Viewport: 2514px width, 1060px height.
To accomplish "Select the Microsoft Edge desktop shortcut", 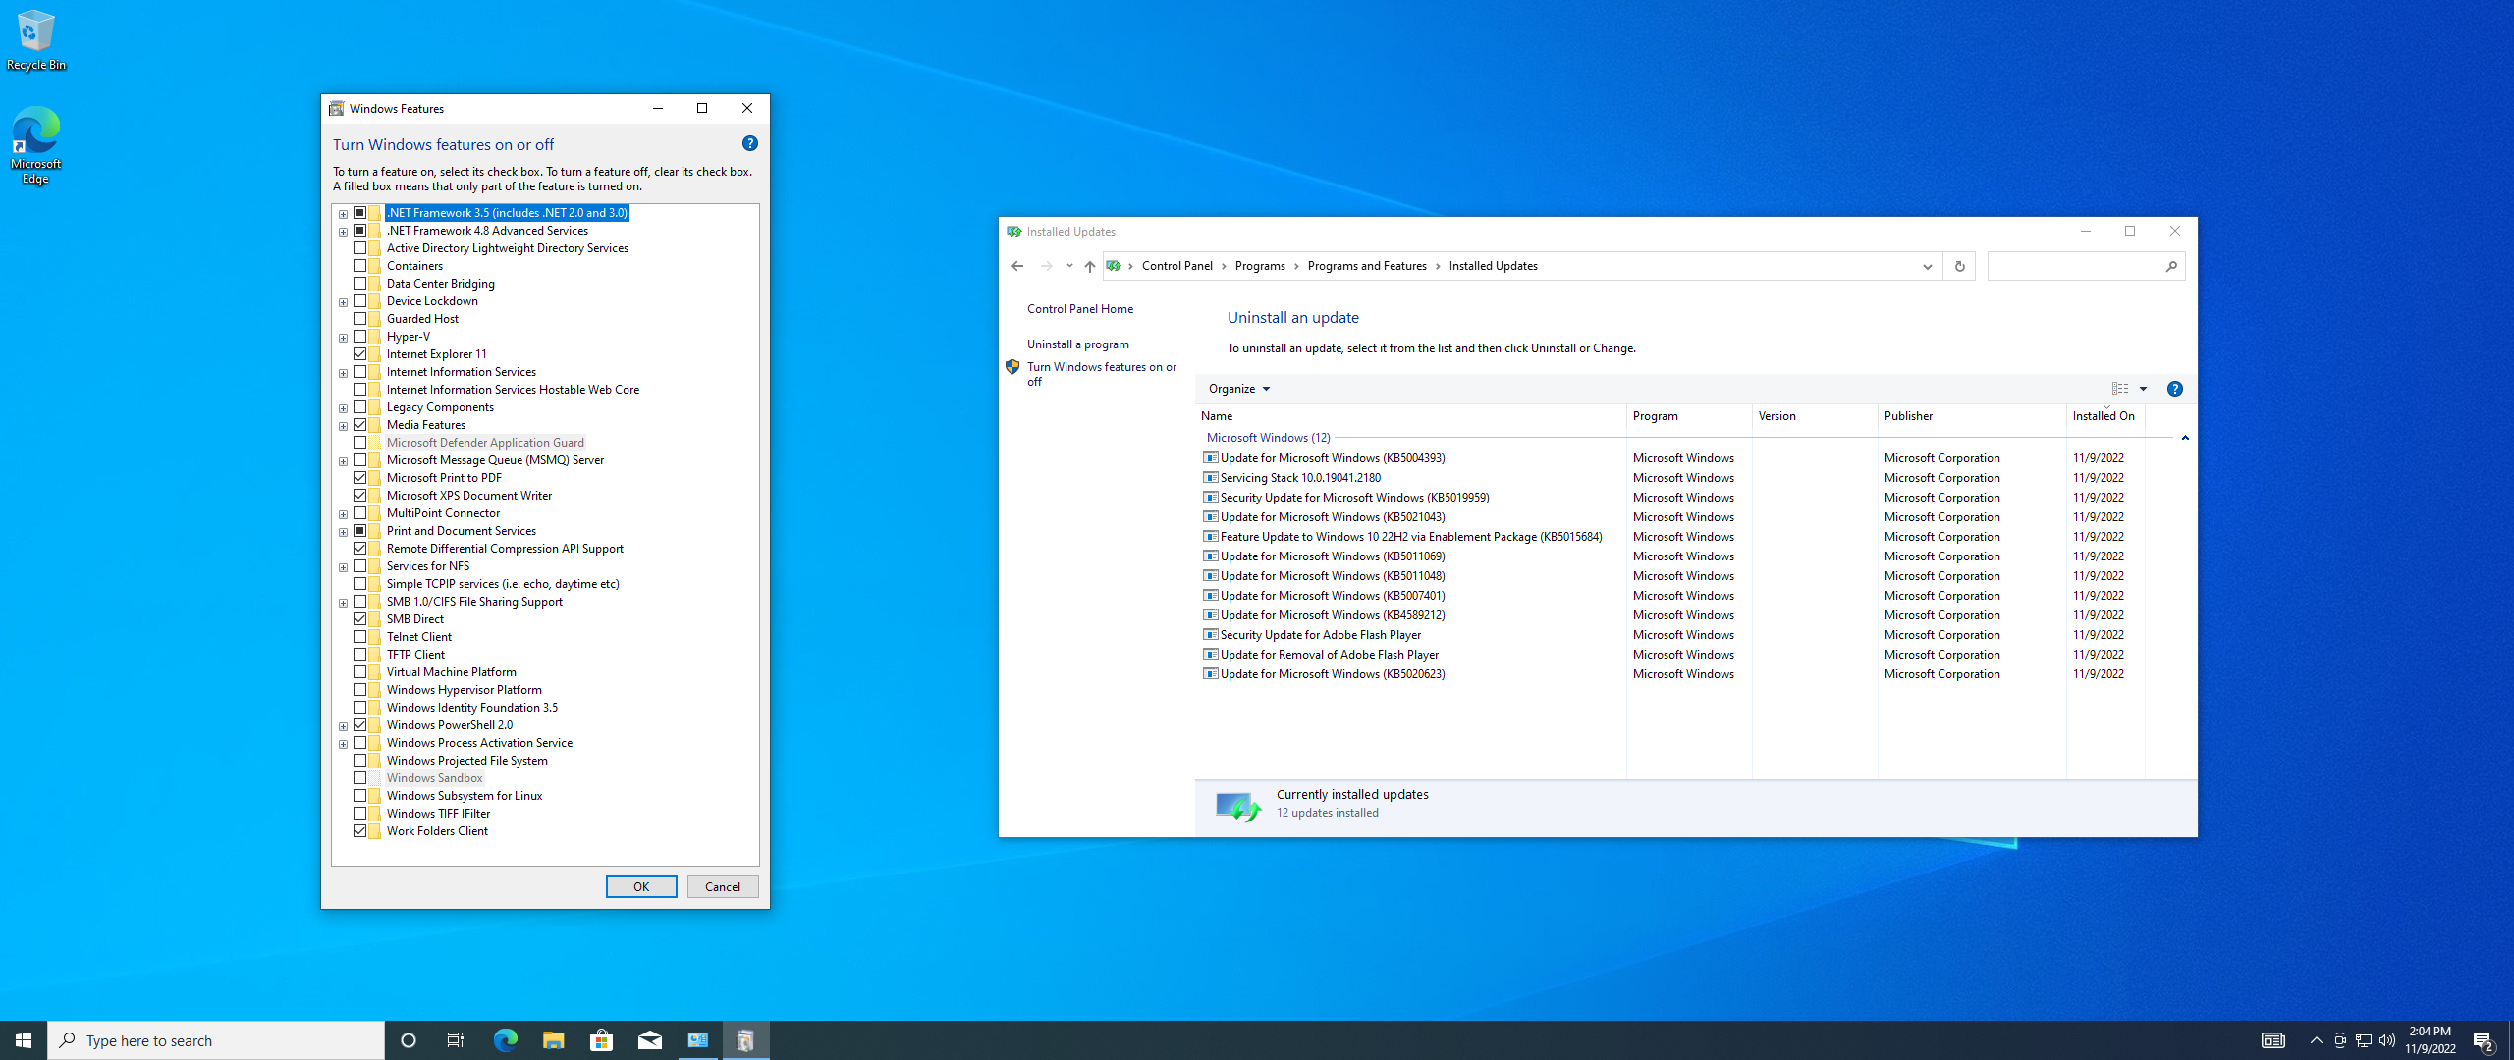I will [x=36, y=145].
